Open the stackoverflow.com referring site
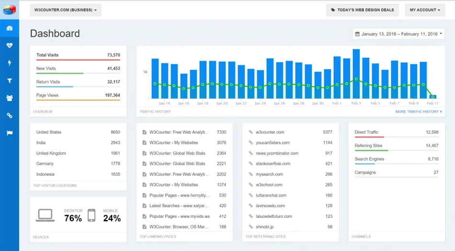455x251 pixels. coord(273,164)
